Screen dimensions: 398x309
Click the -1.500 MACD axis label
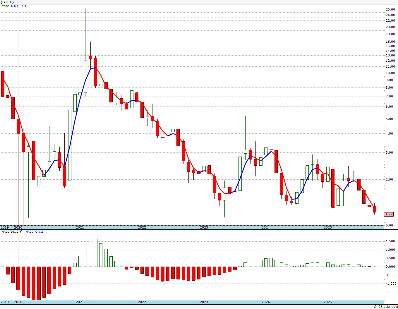[390, 292]
